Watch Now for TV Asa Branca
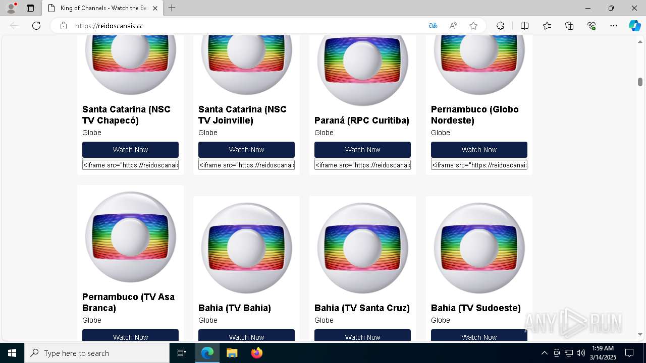646x363 pixels. [130, 335]
